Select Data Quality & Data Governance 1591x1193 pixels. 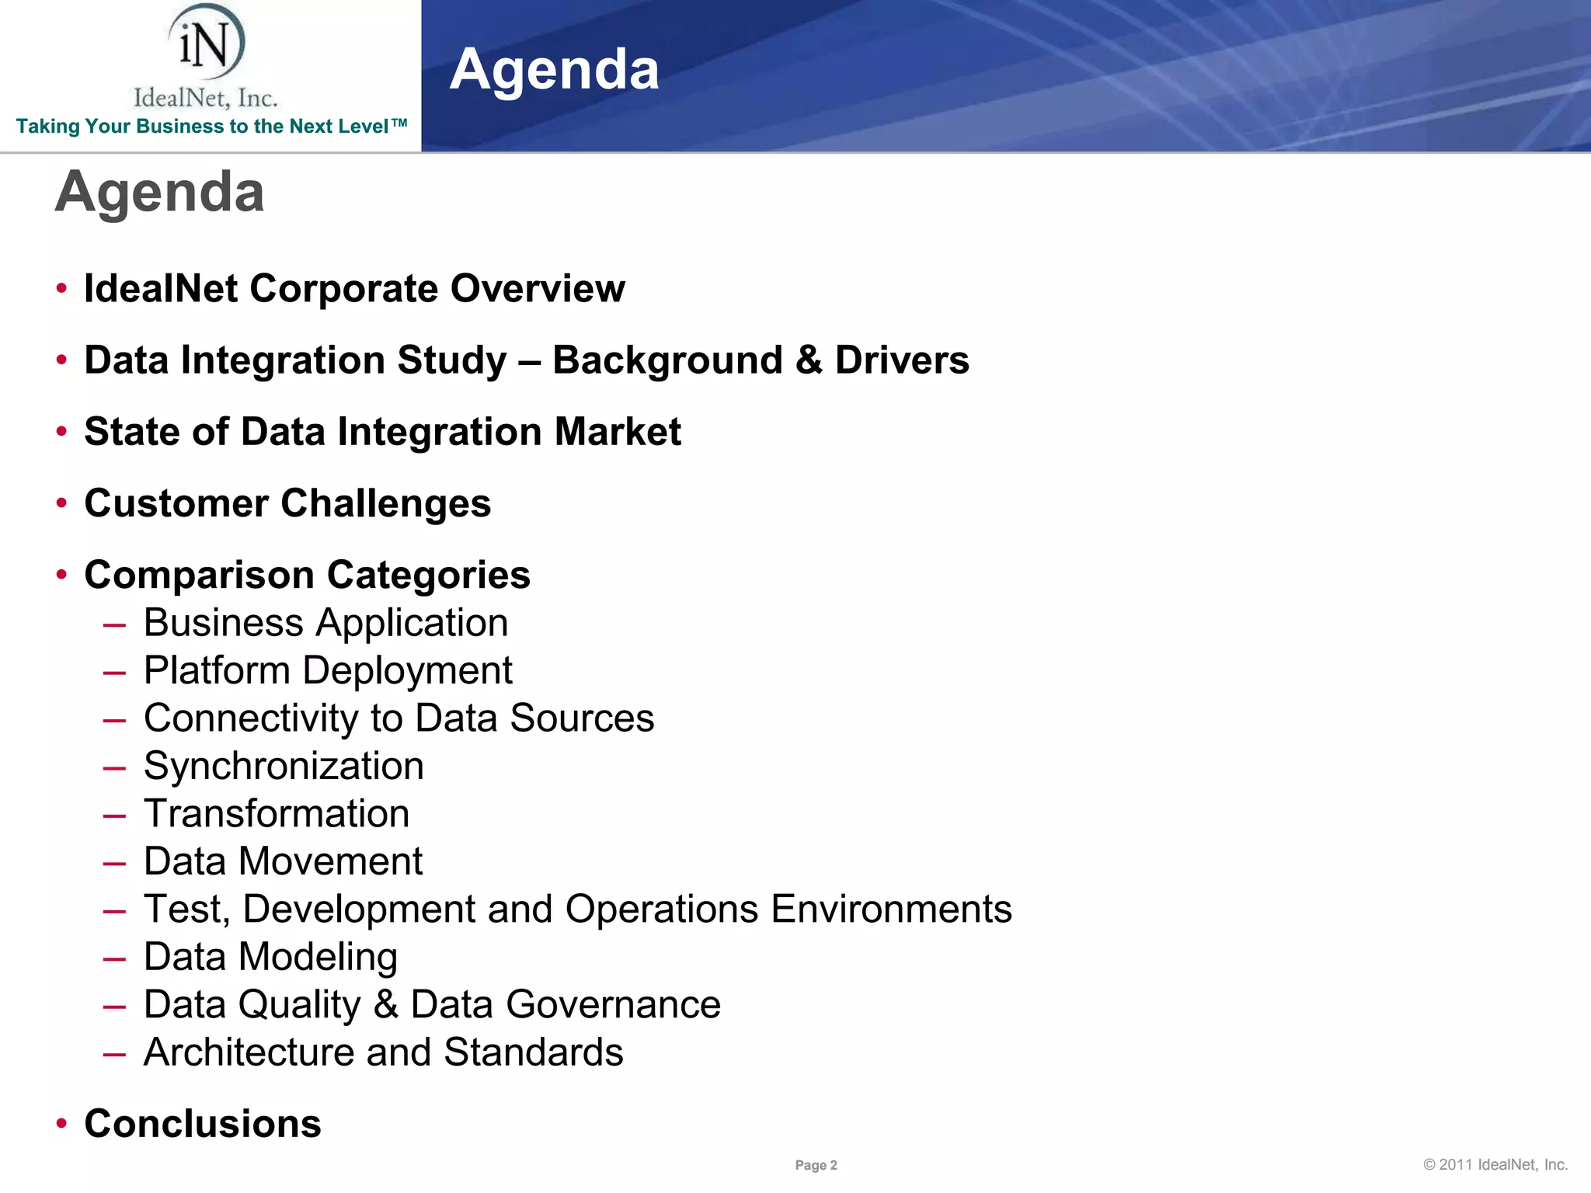click(432, 1004)
